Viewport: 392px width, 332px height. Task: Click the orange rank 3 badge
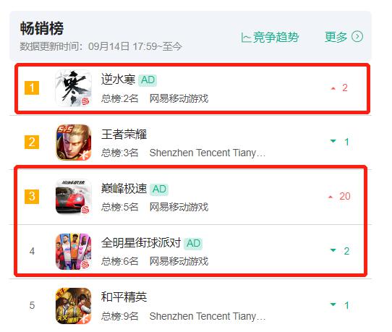point(32,197)
